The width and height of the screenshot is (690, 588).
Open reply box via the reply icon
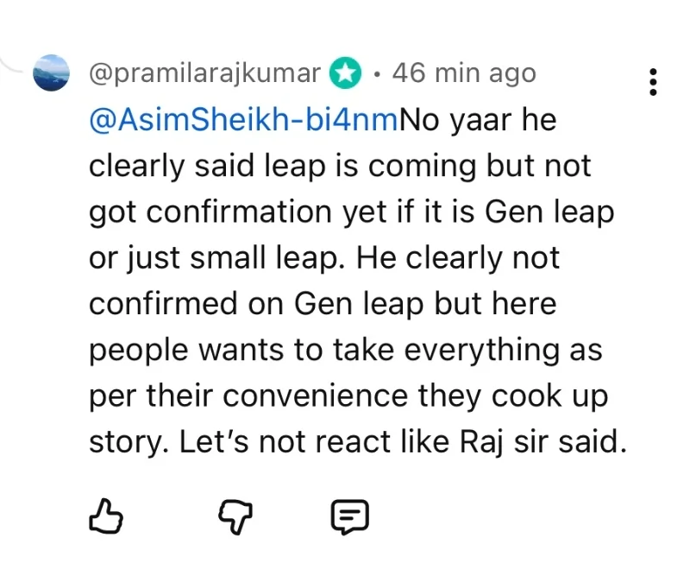coord(350,515)
